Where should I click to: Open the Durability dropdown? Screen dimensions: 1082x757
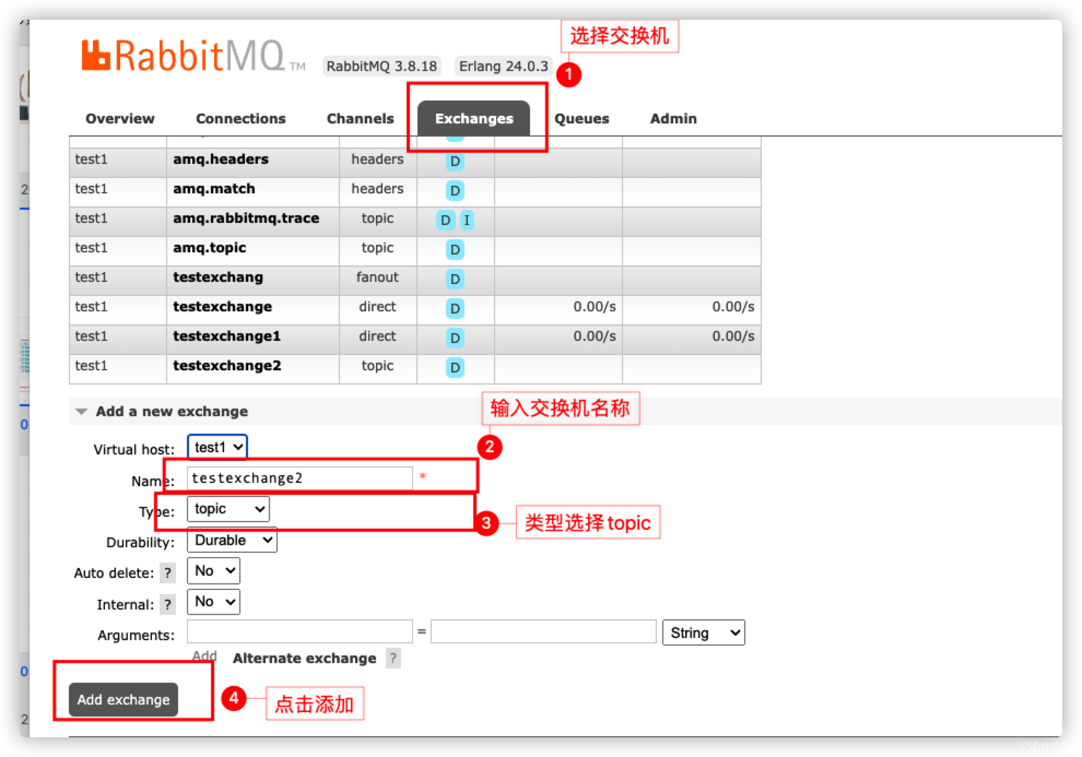point(232,540)
